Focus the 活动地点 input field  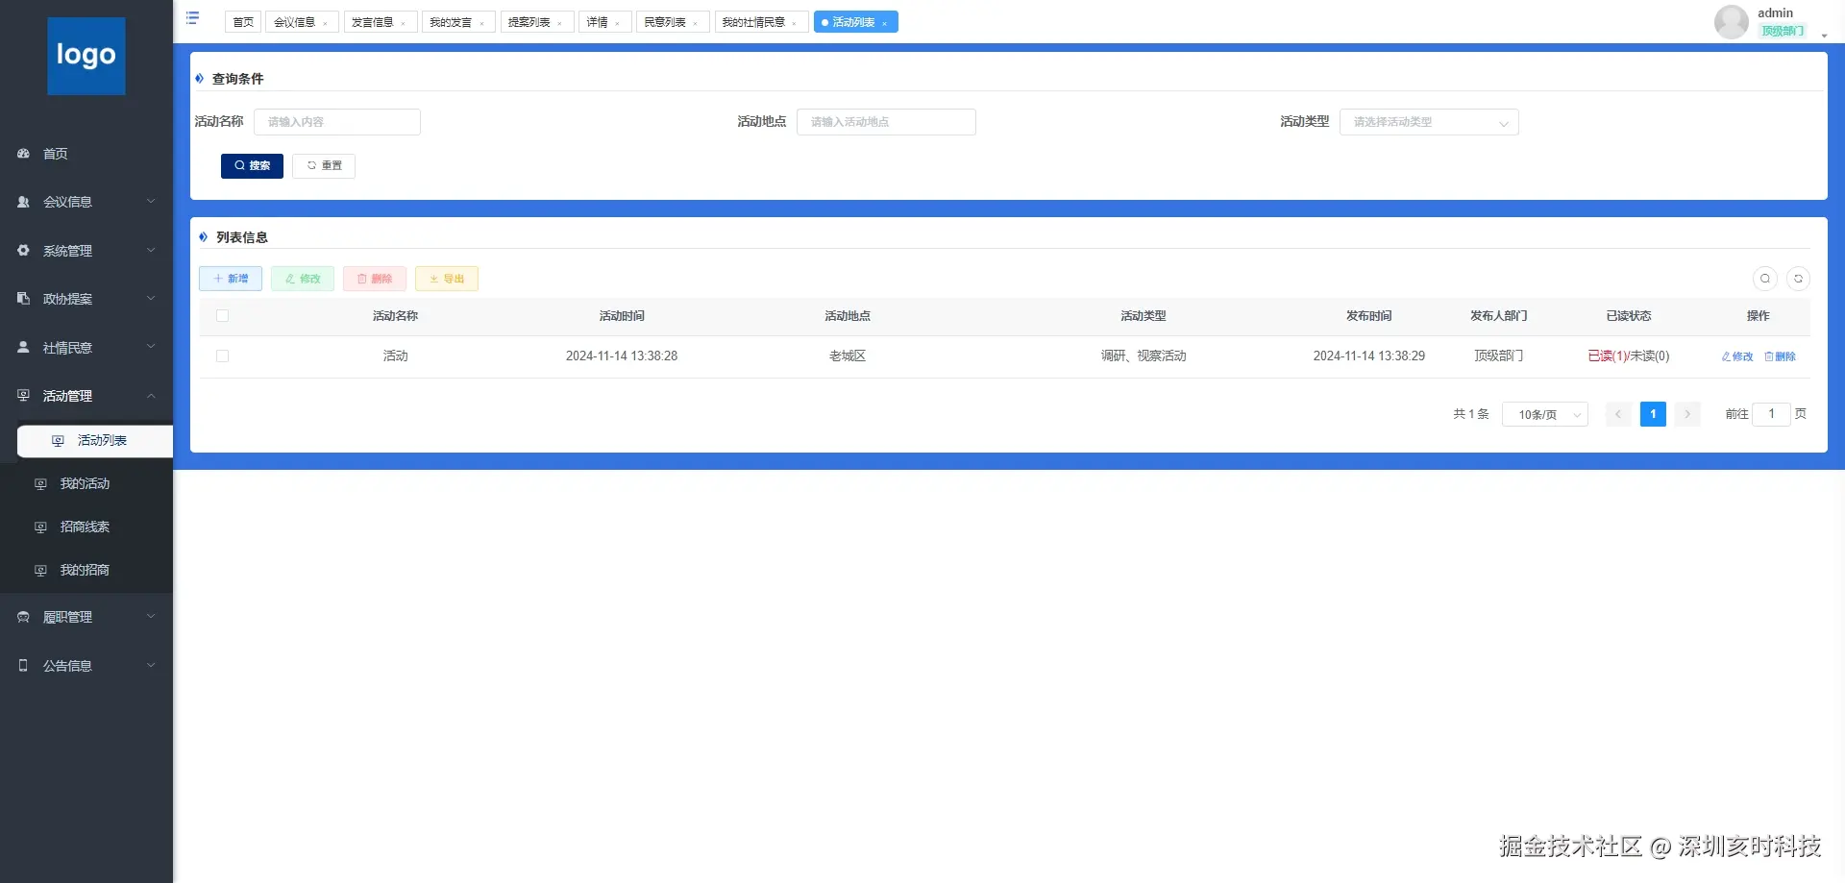(x=886, y=122)
